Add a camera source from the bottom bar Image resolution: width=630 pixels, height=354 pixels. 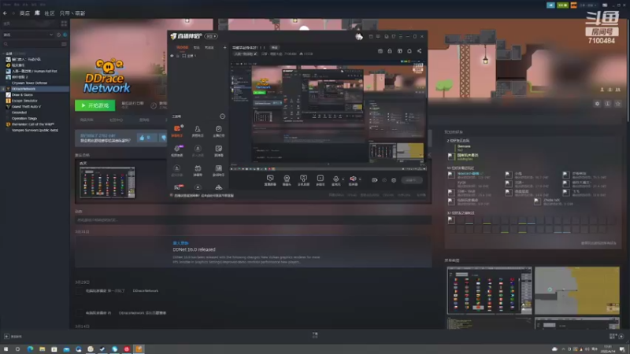(287, 180)
